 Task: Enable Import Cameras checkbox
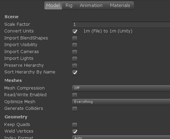pyautogui.click(x=75, y=52)
